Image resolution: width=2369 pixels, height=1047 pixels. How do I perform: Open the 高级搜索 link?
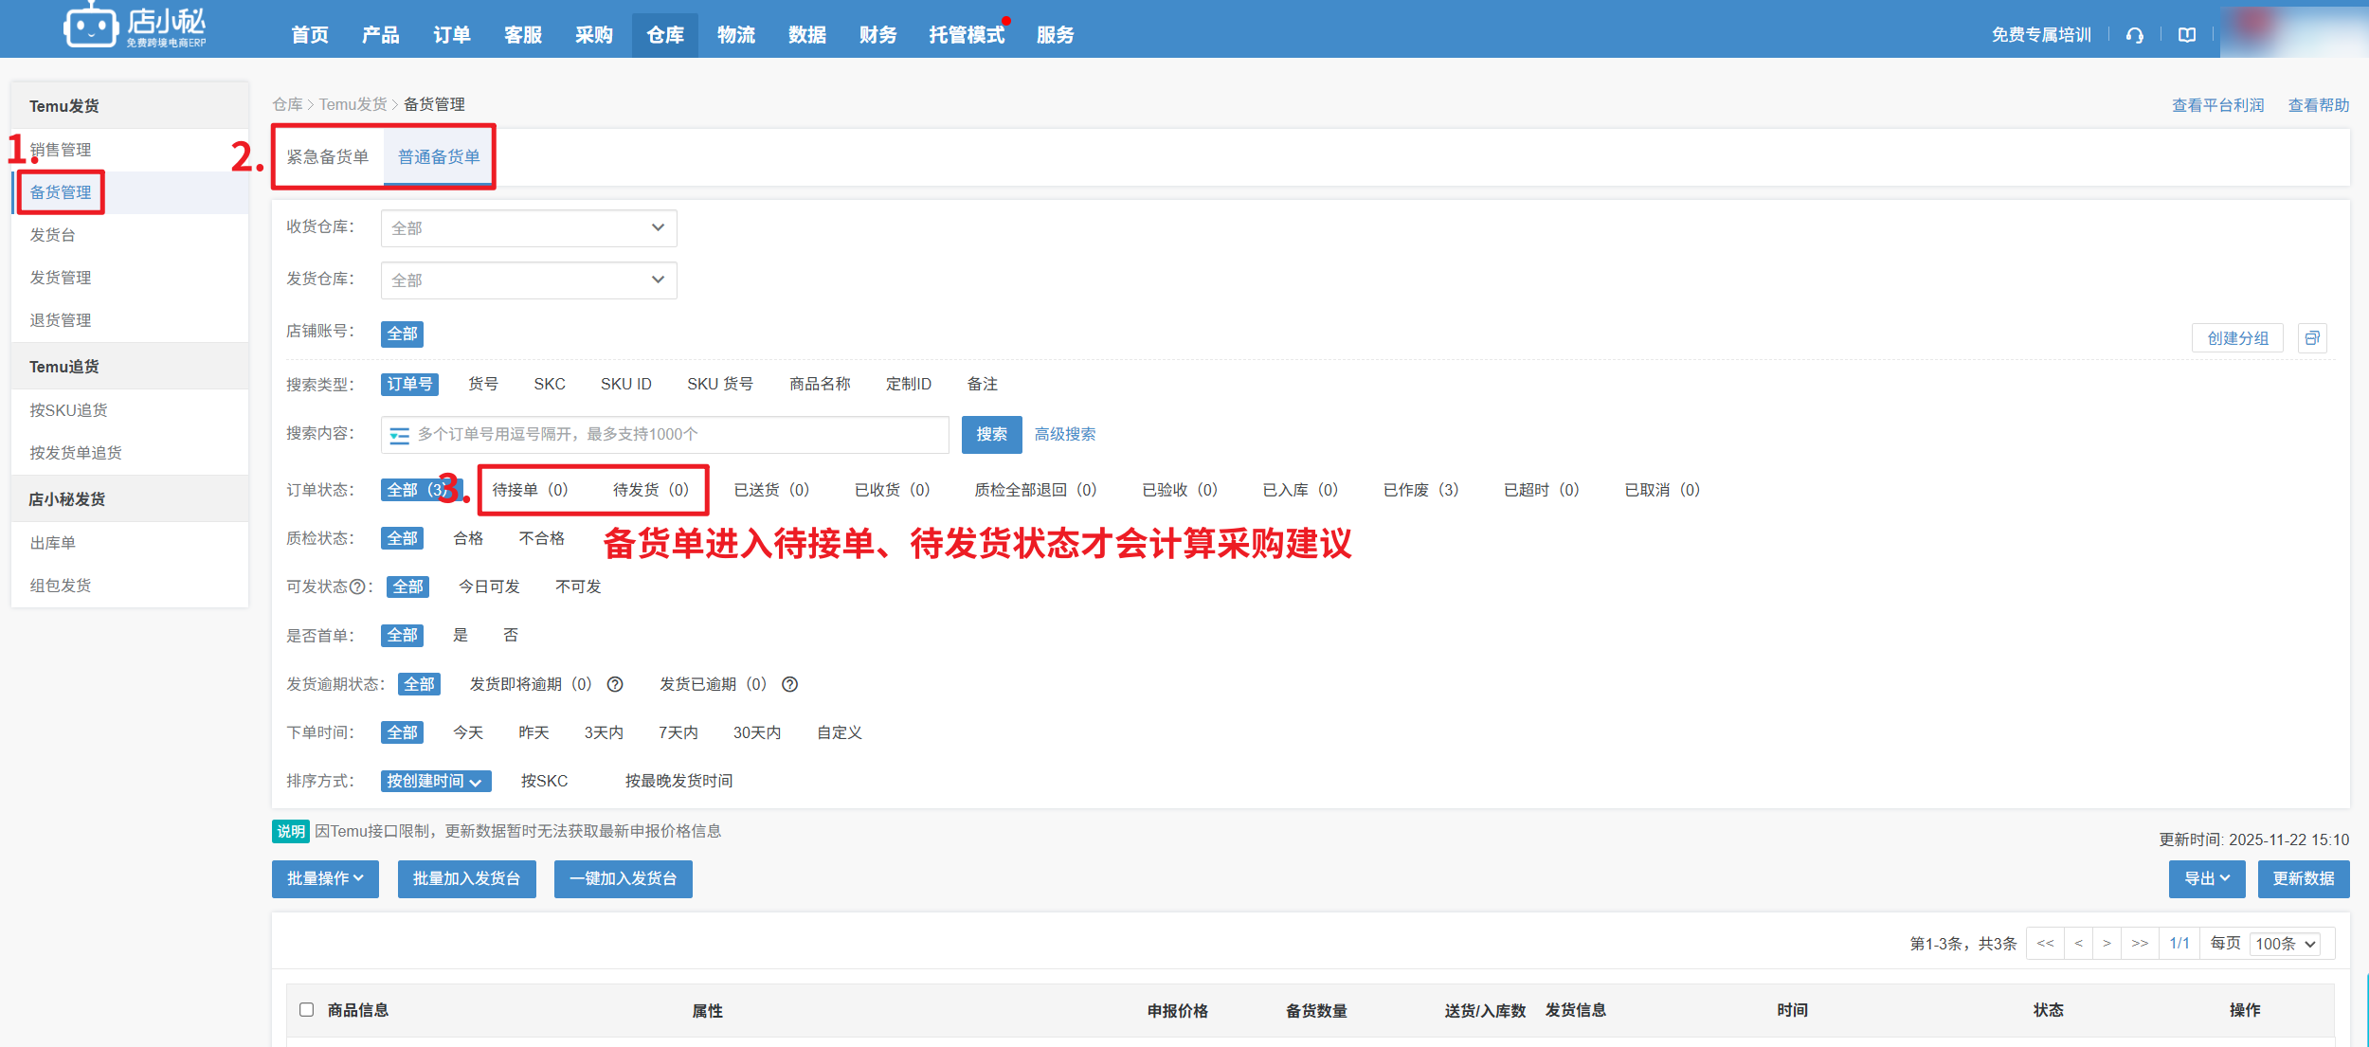coord(1064,434)
